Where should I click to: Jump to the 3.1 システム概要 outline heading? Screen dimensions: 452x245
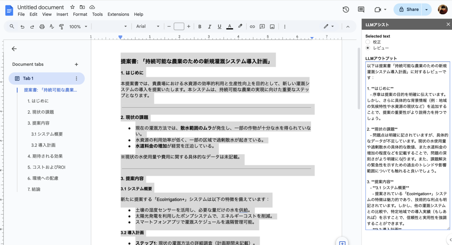47,134
